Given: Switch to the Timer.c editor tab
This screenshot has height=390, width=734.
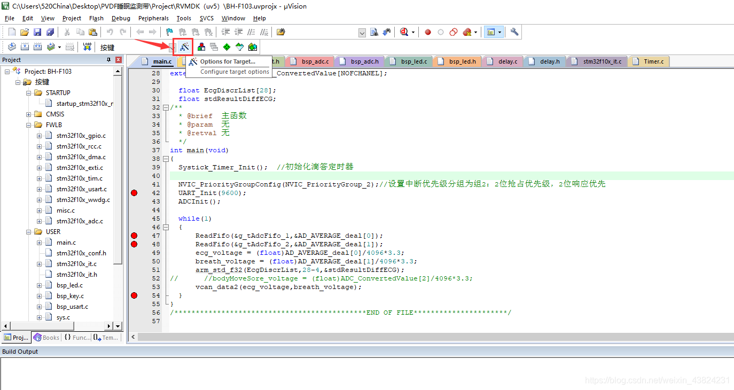Looking at the screenshot, I should 649,61.
